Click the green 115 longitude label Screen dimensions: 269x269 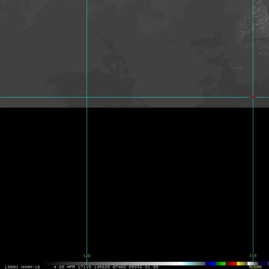253,256
